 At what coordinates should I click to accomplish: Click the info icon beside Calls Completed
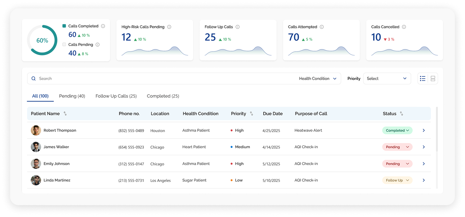pyautogui.click(x=103, y=26)
